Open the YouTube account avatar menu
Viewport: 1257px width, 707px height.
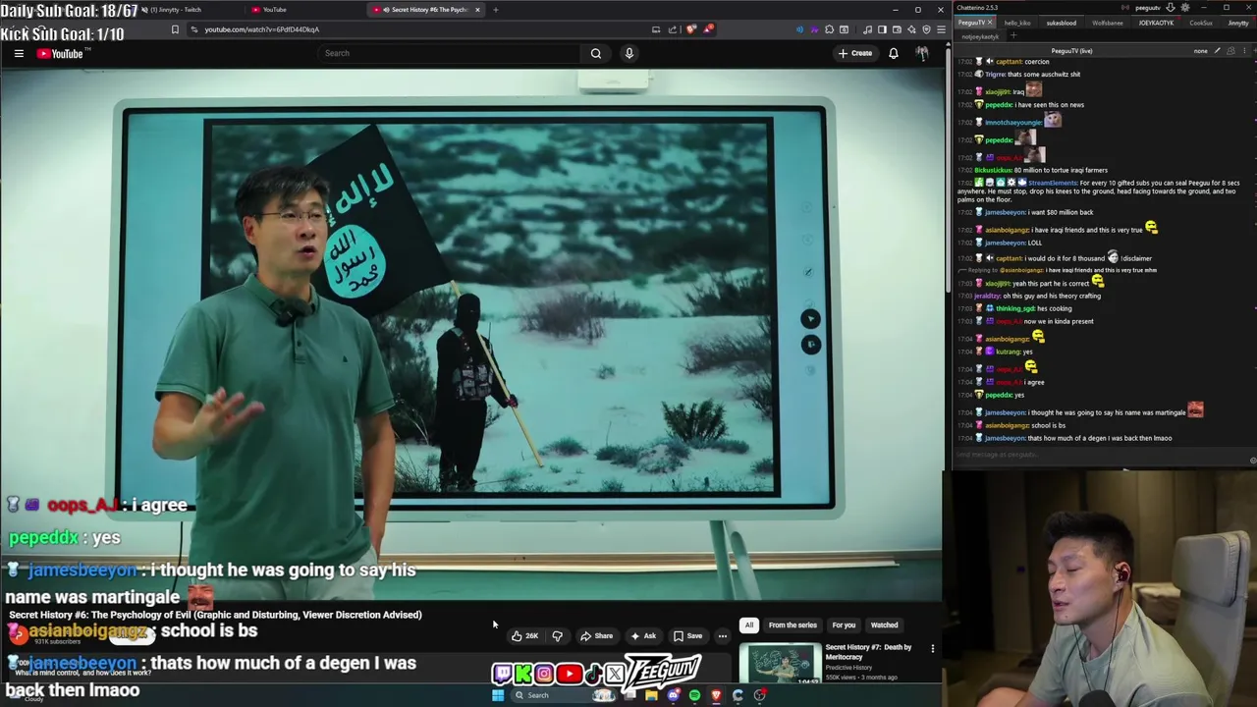[922, 53]
